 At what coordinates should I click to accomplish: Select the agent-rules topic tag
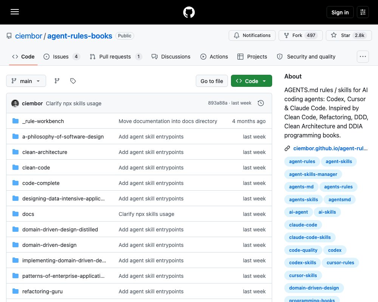point(302,162)
